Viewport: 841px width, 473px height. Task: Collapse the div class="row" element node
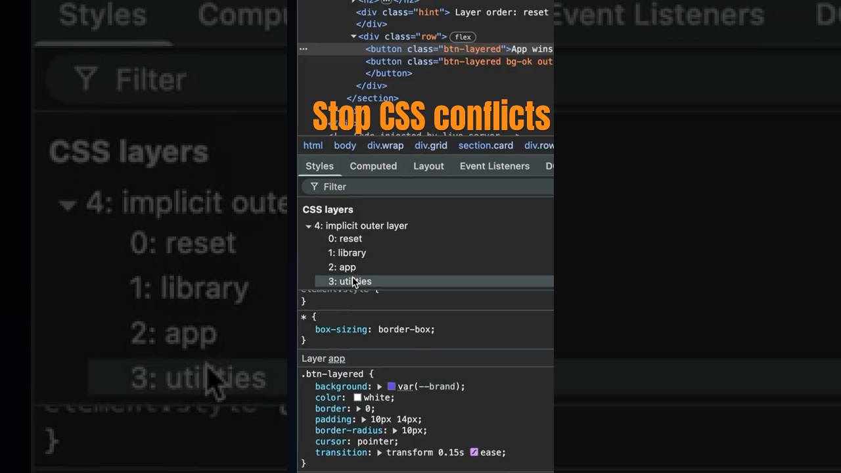pos(353,37)
